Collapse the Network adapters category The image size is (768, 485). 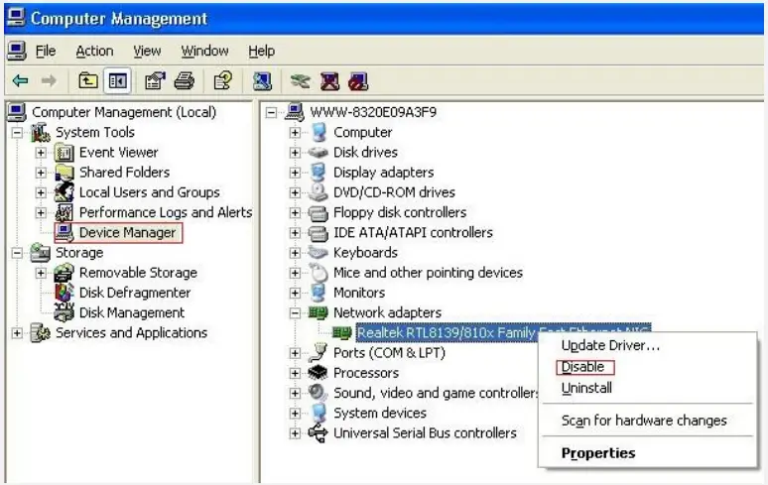[295, 313]
